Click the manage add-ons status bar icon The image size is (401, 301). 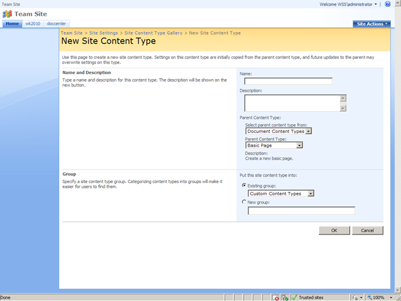tap(285, 297)
